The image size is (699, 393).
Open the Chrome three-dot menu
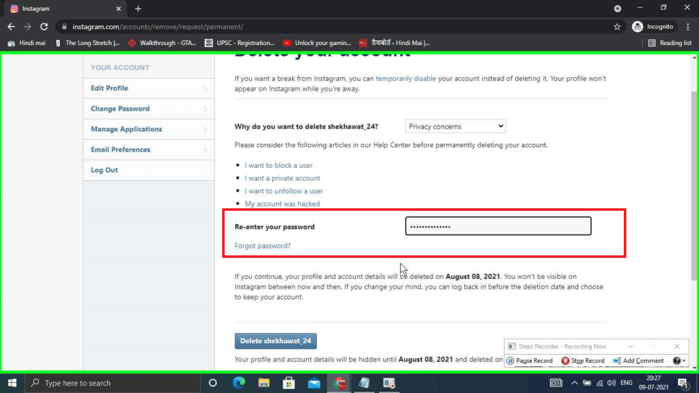tap(688, 27)
